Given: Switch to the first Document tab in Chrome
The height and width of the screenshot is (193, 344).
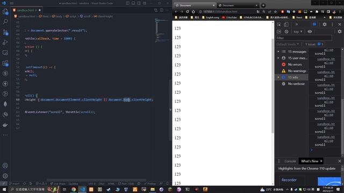Looking at the screenshot, I should click(x=195, y=5).
